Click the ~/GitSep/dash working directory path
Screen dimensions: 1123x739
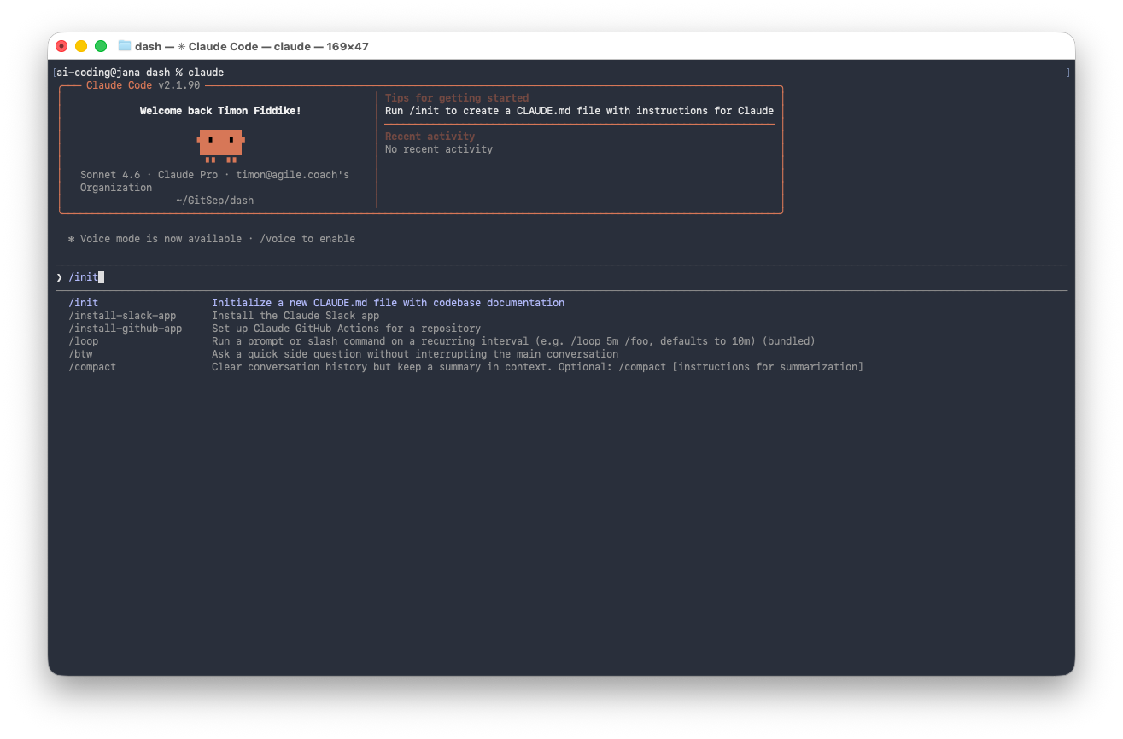[214, 201]
